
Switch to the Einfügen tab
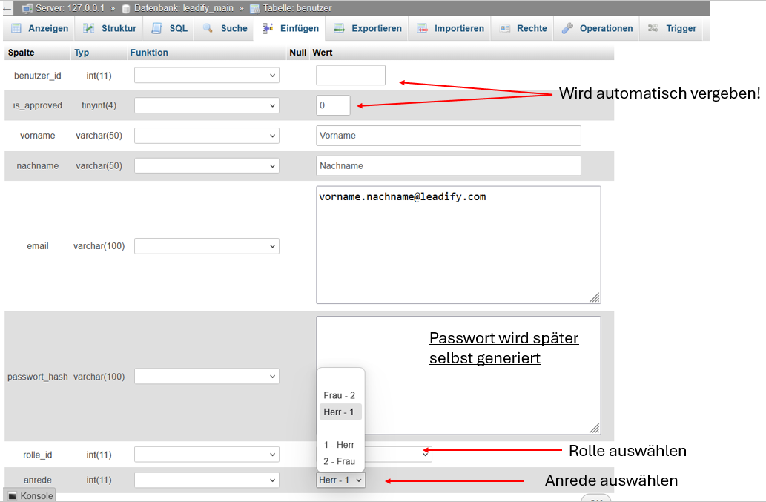point(291,28)
